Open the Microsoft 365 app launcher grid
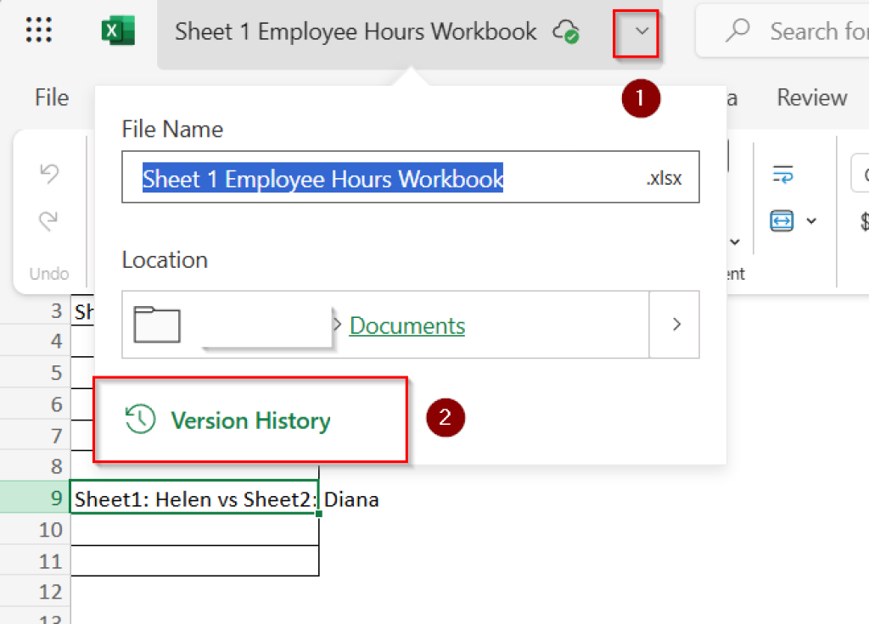869x624 pixels. 40,29
